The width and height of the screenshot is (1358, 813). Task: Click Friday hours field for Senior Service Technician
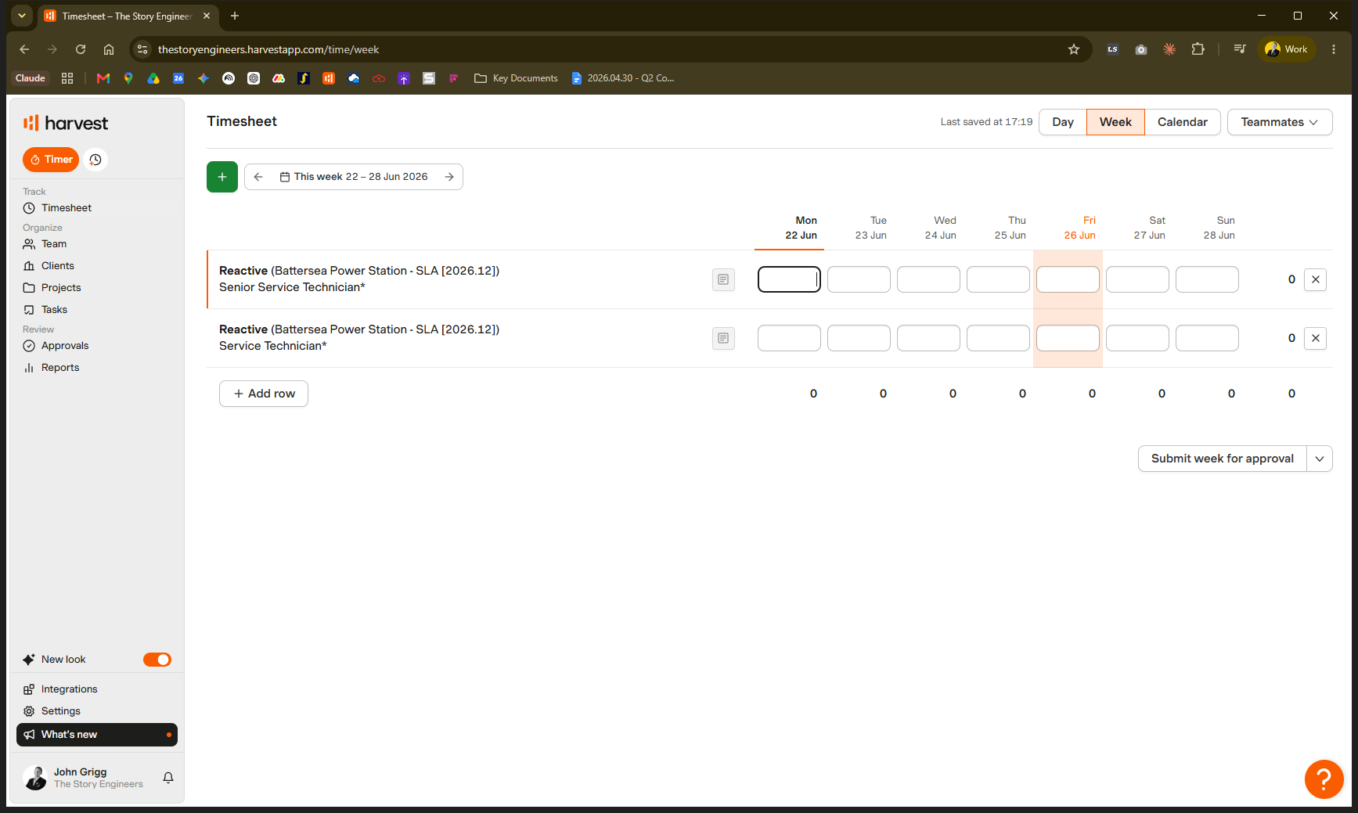(1068, 279)
